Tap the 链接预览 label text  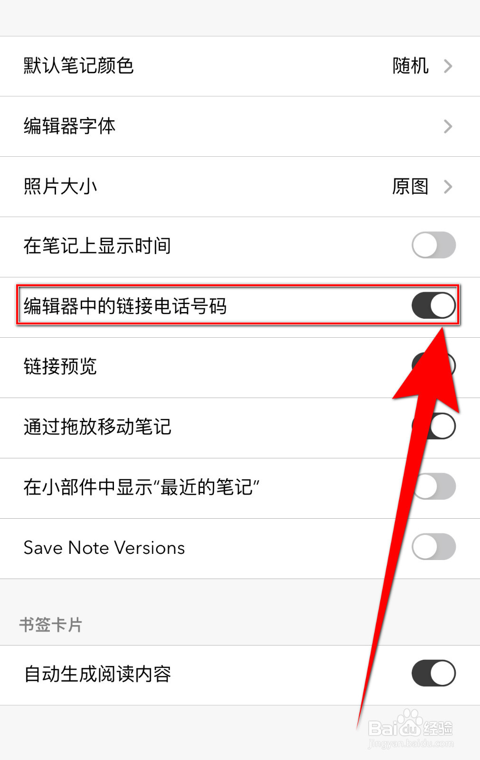60,366
